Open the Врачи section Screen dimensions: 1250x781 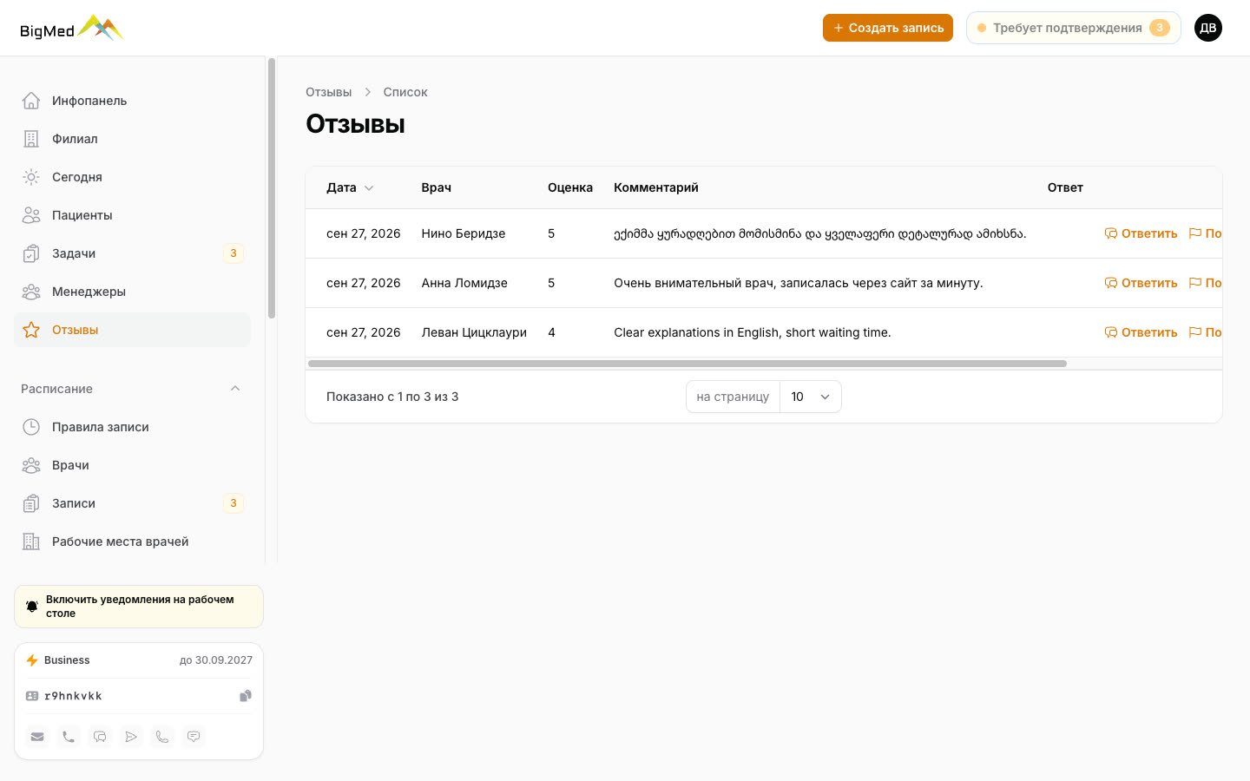132,465
